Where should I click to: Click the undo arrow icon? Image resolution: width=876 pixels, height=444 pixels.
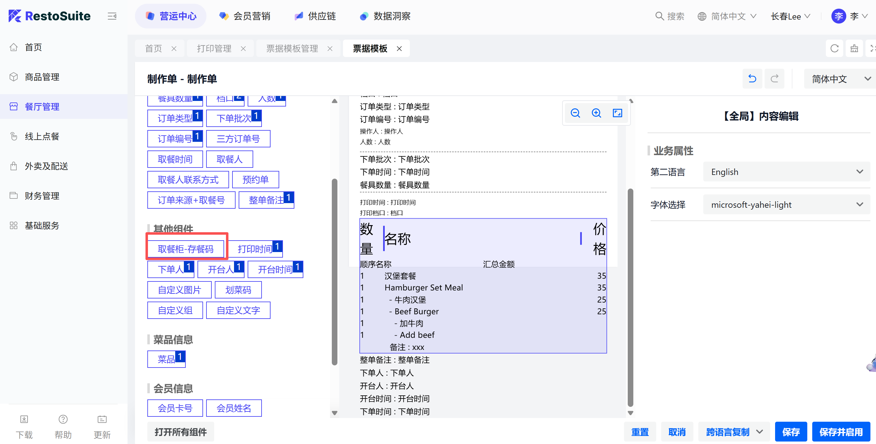[x=752, y=79]
